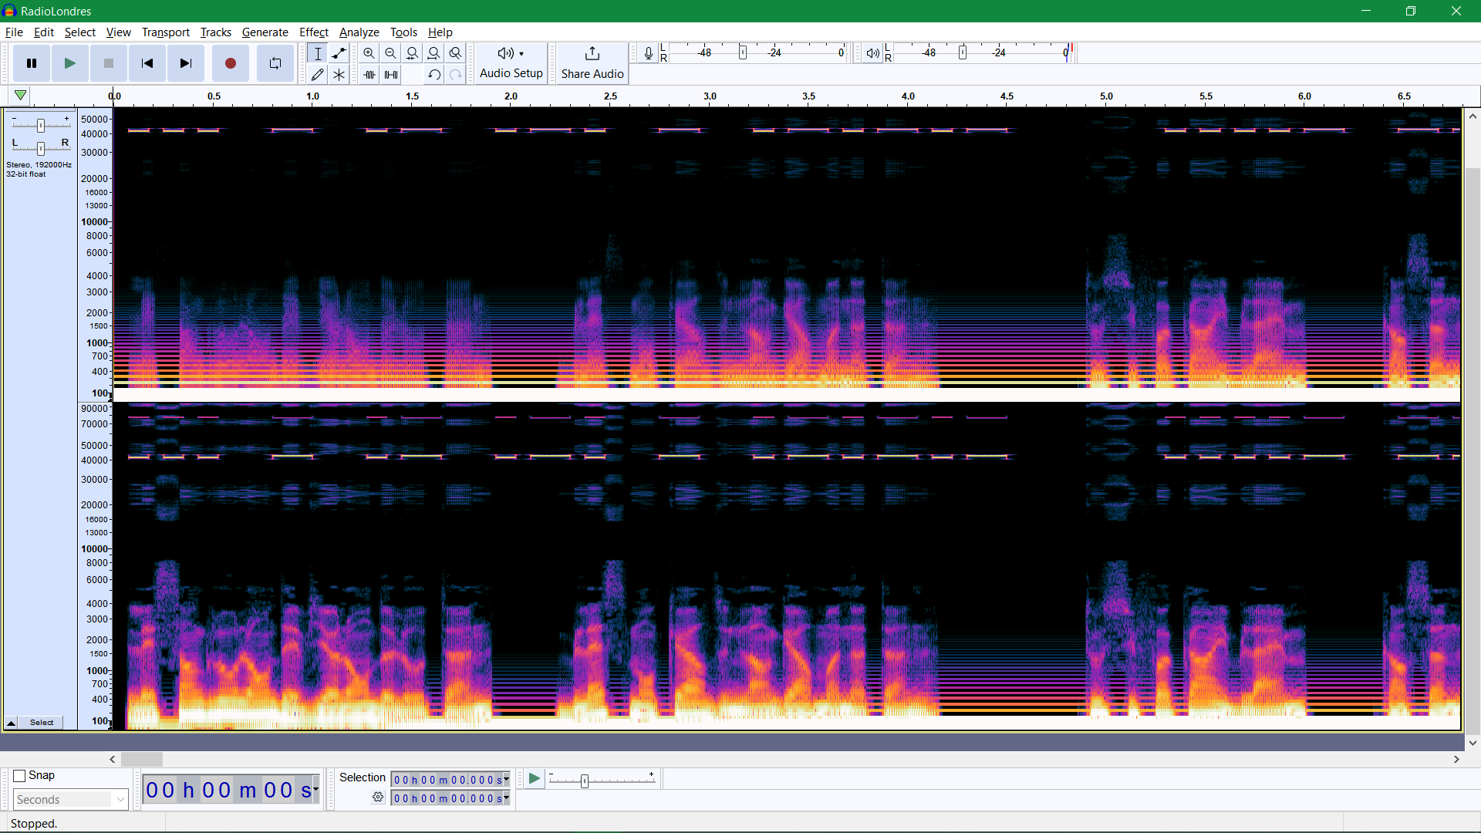Screen dimensions: 1481x833
Task: Open the Analyze menu
Action: click(359, 32)
